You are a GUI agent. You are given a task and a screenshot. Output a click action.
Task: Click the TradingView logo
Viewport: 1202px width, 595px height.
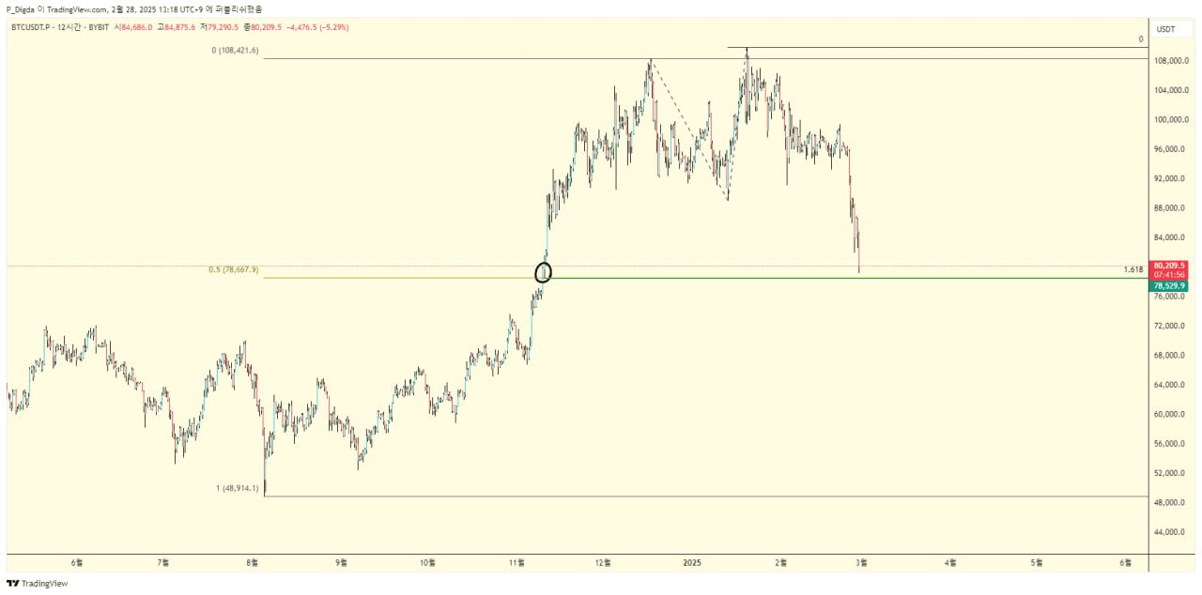(x=38, y=583)
